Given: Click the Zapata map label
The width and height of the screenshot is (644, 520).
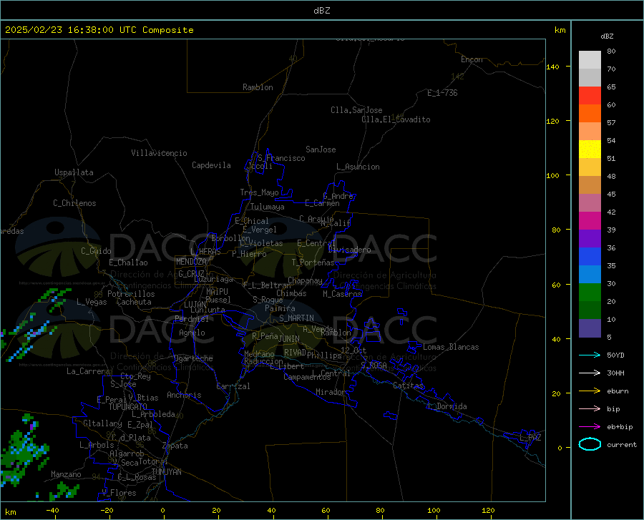Looking at the screenshot, I should 175,446.
